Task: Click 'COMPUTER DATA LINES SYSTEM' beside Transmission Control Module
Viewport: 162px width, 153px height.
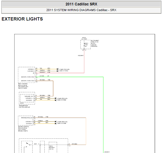Action: point(62,99)
